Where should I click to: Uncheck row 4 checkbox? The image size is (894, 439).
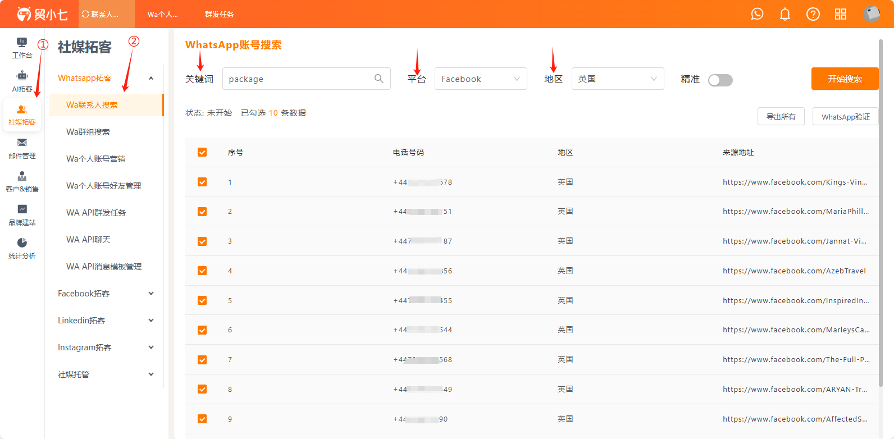click(202, 271)
